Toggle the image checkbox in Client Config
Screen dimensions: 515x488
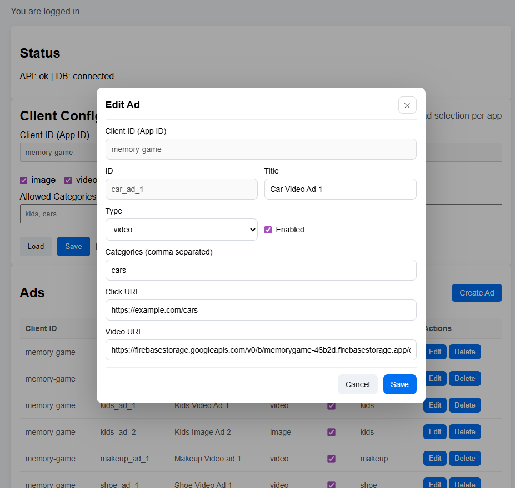coord(24,180)
